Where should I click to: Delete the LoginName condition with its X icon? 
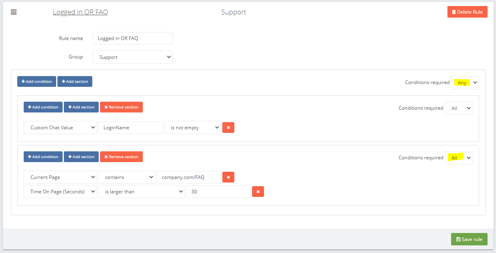tap(228, 128)
